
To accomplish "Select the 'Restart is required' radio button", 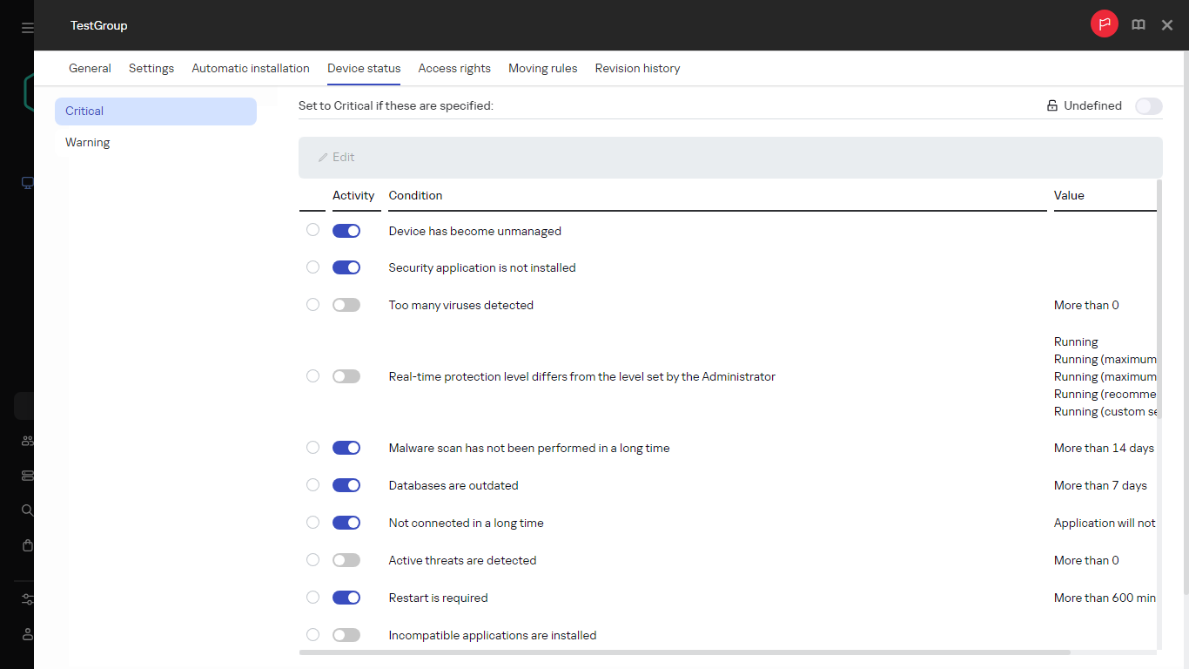I will click(x=312, y=597).
